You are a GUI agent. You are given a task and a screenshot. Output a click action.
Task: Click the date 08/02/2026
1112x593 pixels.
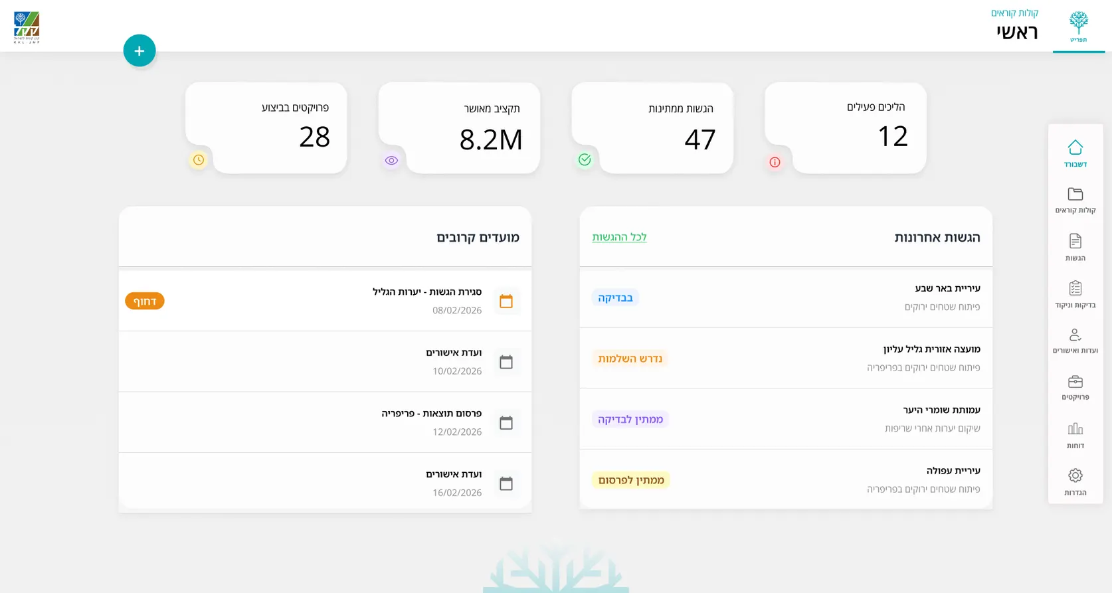tap(457, 310)
